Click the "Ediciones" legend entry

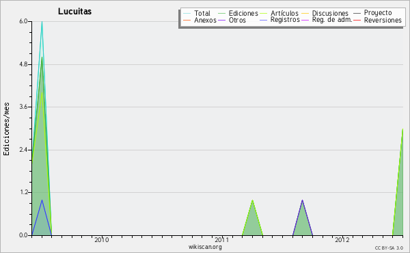click(243, 13)
